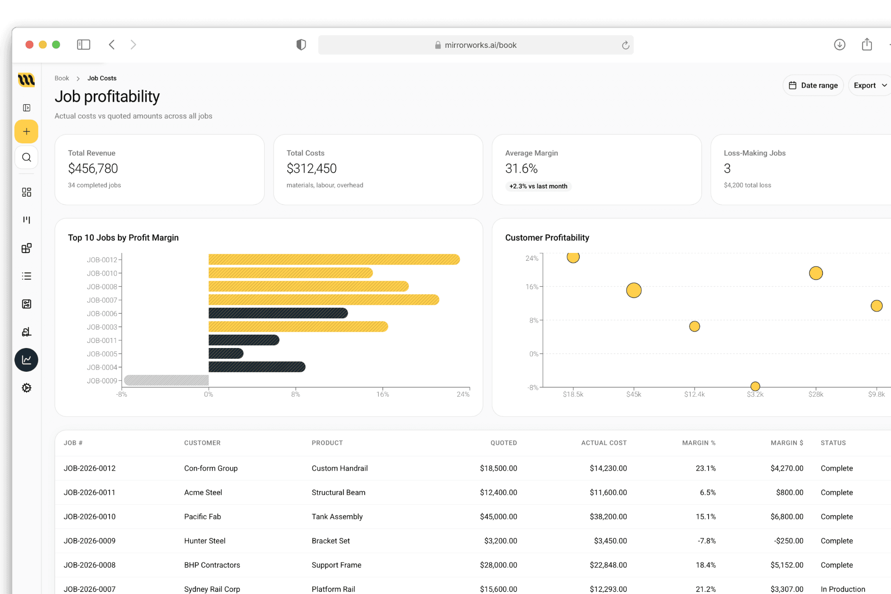Expand the app navigation panel icon

tap(26, 108)
